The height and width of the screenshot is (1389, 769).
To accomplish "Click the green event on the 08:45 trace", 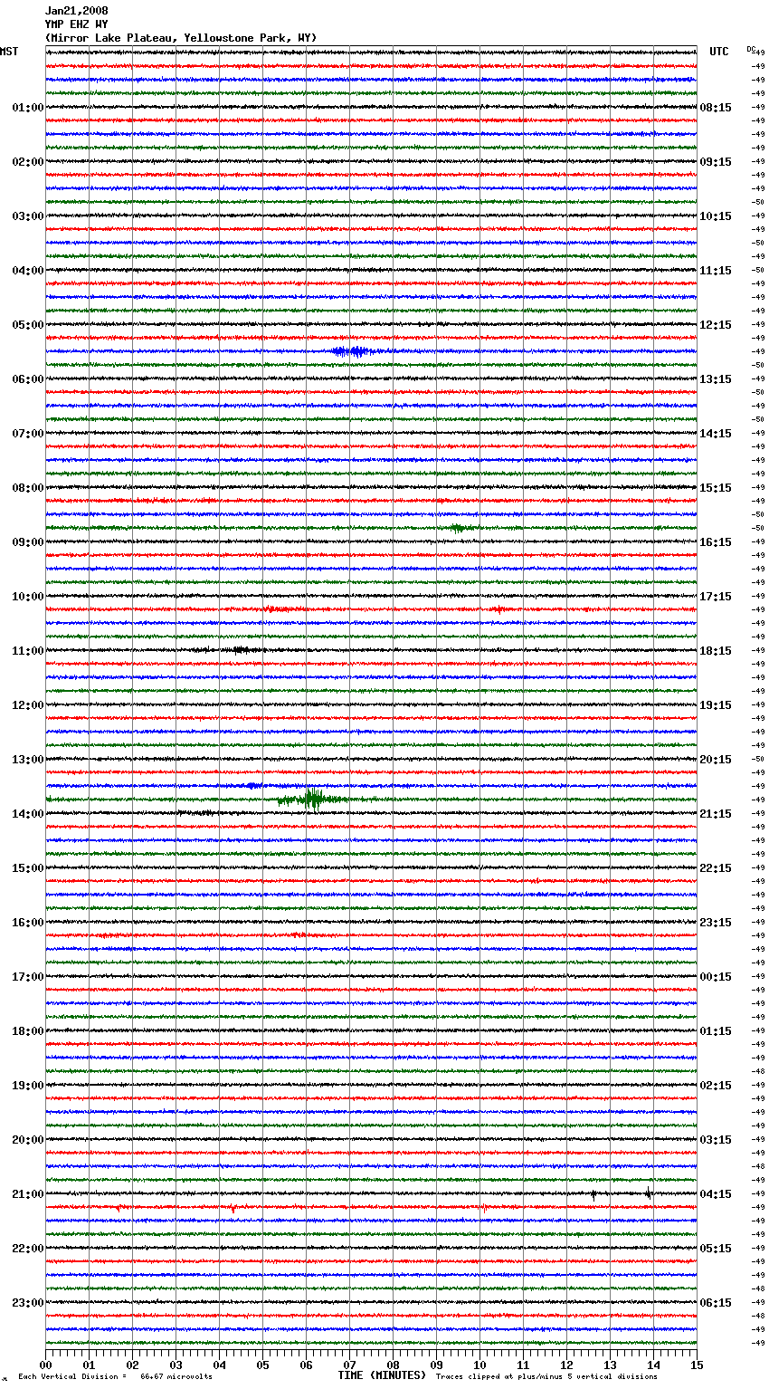I will pos(460,528).
